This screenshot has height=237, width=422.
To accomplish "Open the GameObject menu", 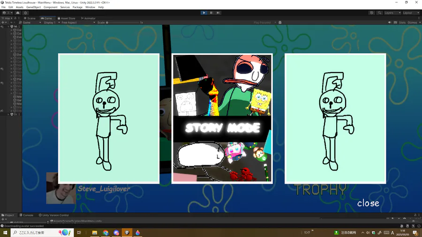I will 33,7.
